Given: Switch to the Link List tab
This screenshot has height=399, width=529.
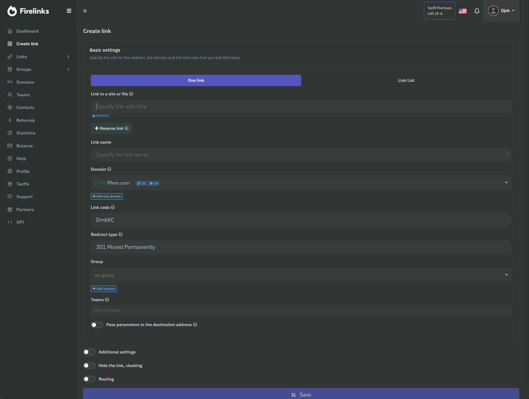Looking at the screenshot, I should click(x=406, y=80).
